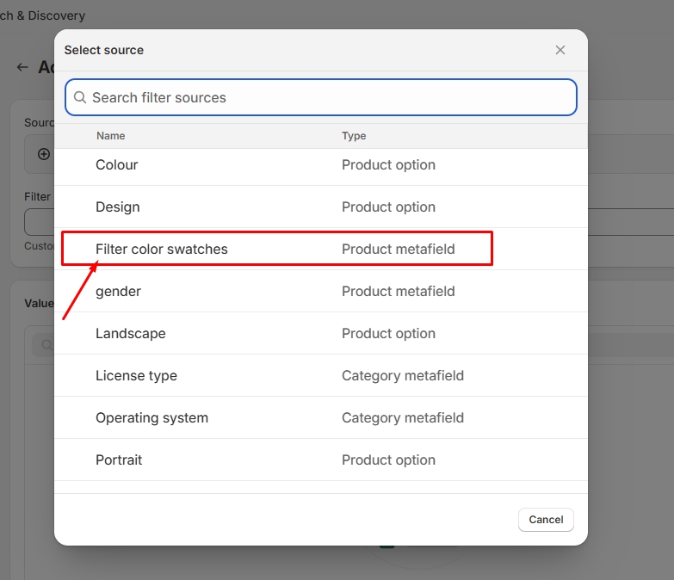Click the Values search box behind dialog

tap(41, 345)
